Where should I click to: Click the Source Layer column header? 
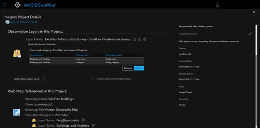53,55
